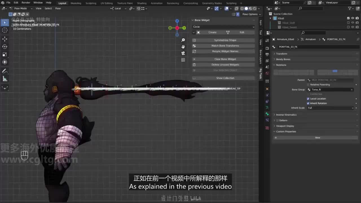Click the Blender logo menu
Viewport: 361px width, 203px height.
pyautogui.click(x=3, y=3)
